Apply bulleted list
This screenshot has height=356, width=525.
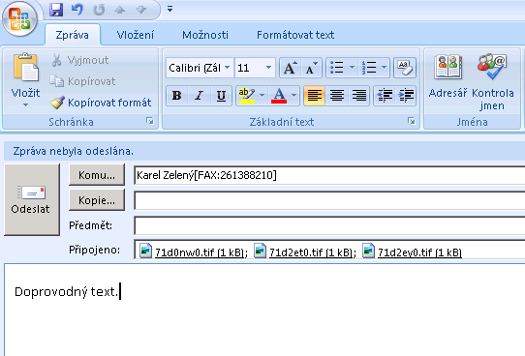(x=337, y=68)
